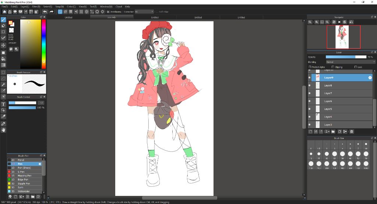Enable the grid snap icon
This screenshot has height=204, width=377.
71,11
